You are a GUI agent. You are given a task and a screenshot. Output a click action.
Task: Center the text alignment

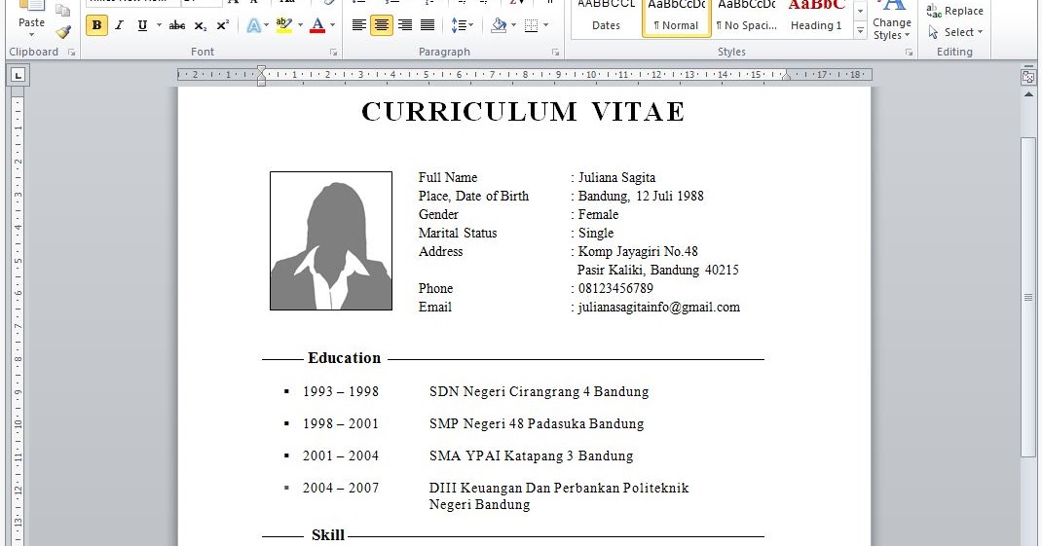pos(382,25)
